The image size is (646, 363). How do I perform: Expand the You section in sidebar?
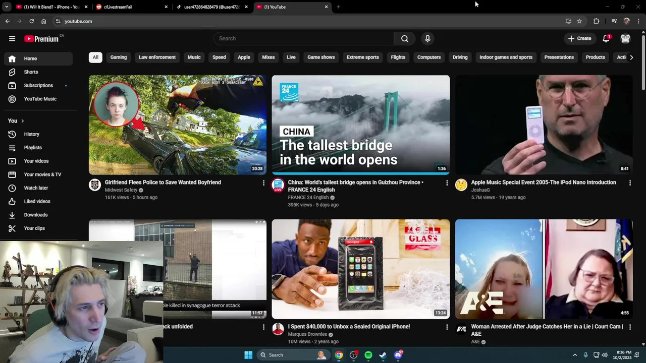(16, 121)
